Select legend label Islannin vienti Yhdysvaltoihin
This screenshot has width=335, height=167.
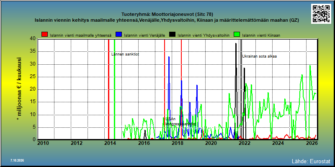pos(204,35)
